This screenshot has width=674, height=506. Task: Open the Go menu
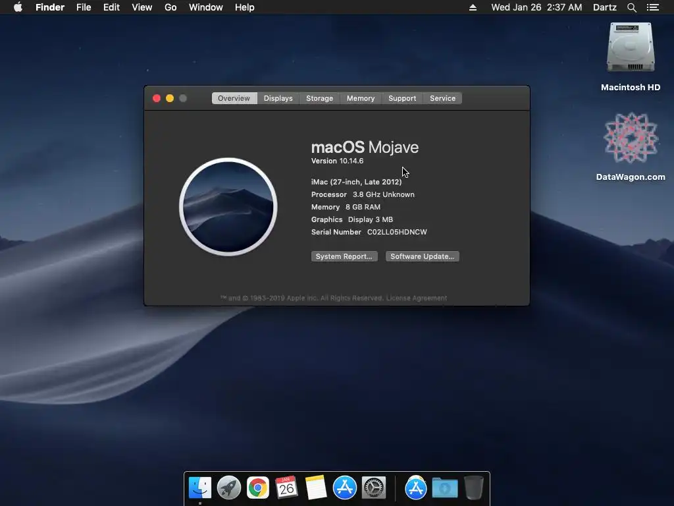click(170, 7)
